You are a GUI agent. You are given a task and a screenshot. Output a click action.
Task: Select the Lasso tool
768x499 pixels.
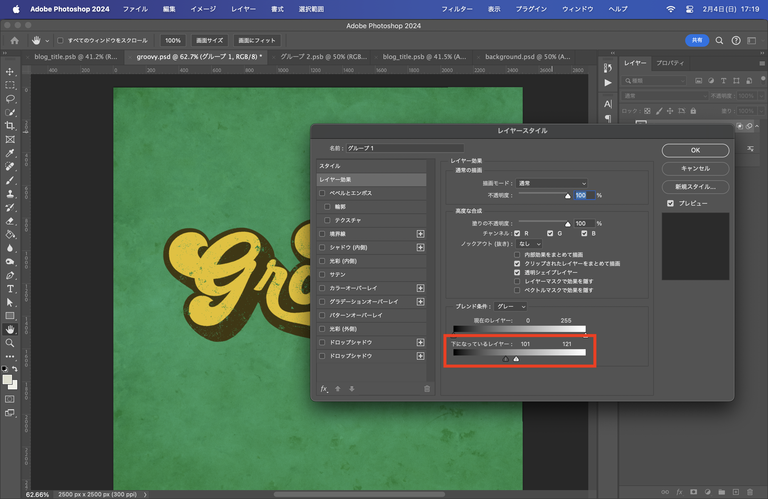[10, 99]
